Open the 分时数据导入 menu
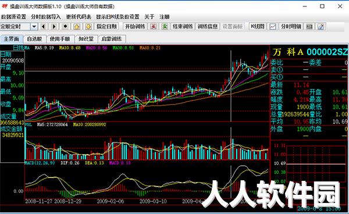This screenshot has width=349, height=214. pos(46,17)
